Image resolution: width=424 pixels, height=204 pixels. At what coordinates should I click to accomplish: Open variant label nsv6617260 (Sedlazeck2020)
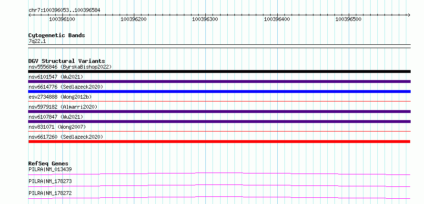point(66,137)
